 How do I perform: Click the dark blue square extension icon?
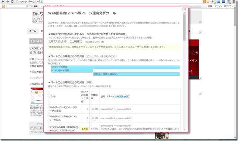[x=224, y=2]
